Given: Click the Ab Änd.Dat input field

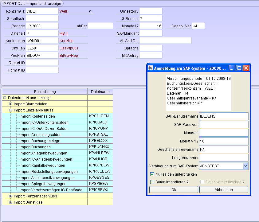Looking at the screenshot, I should (x=166, y=41).
